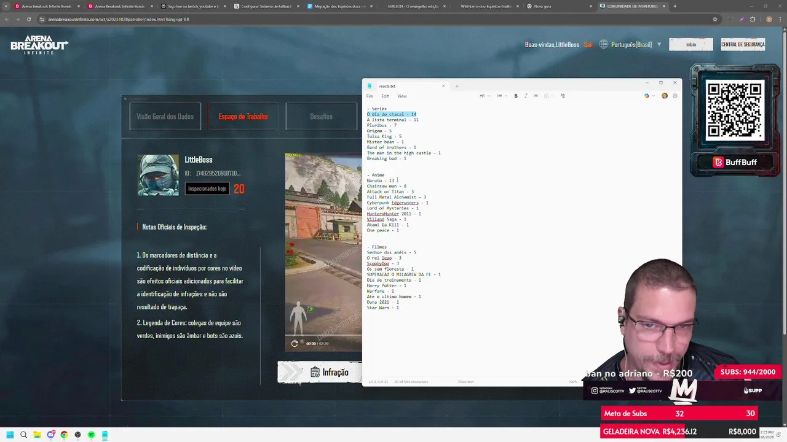
Task: Click Arena Breakout Infinite logo
Action: [39, 45]
